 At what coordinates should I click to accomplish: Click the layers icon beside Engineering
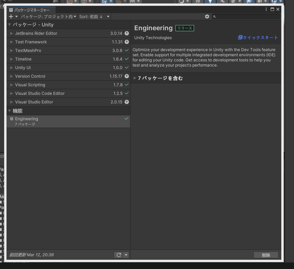click(x=12, y=119)
